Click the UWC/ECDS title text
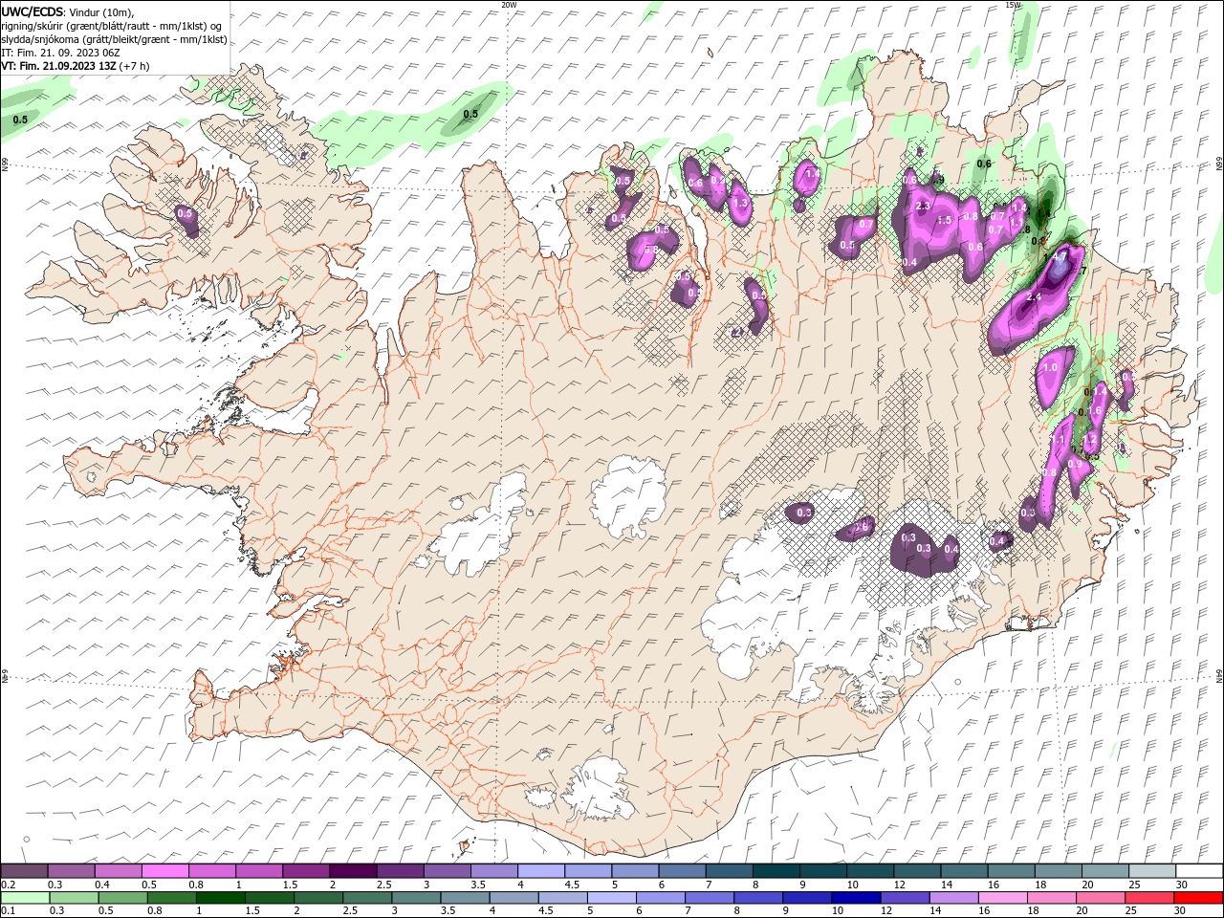The image size is (1224, 918). [x=33, y=11]
